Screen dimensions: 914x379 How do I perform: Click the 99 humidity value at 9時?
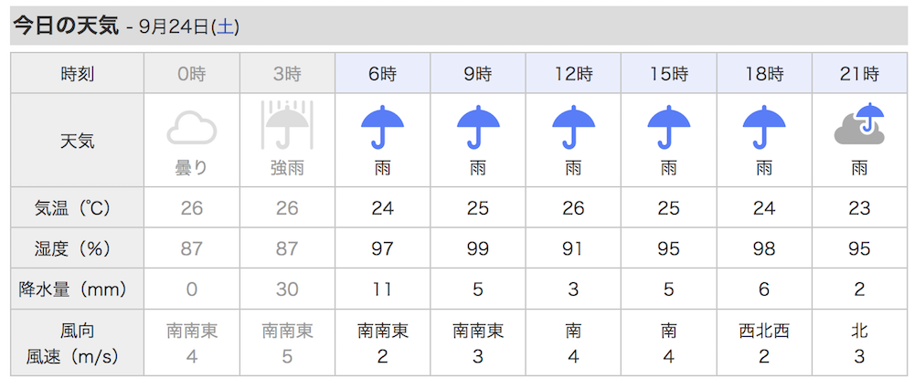pos(478,248)
